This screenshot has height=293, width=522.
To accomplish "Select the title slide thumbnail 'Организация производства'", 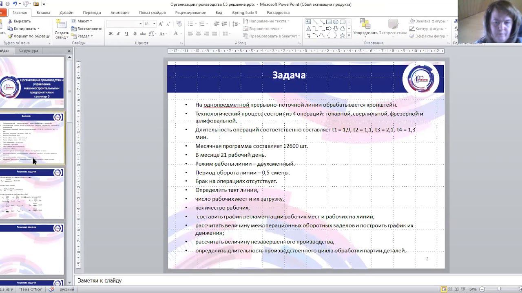I will coord(32,82).
